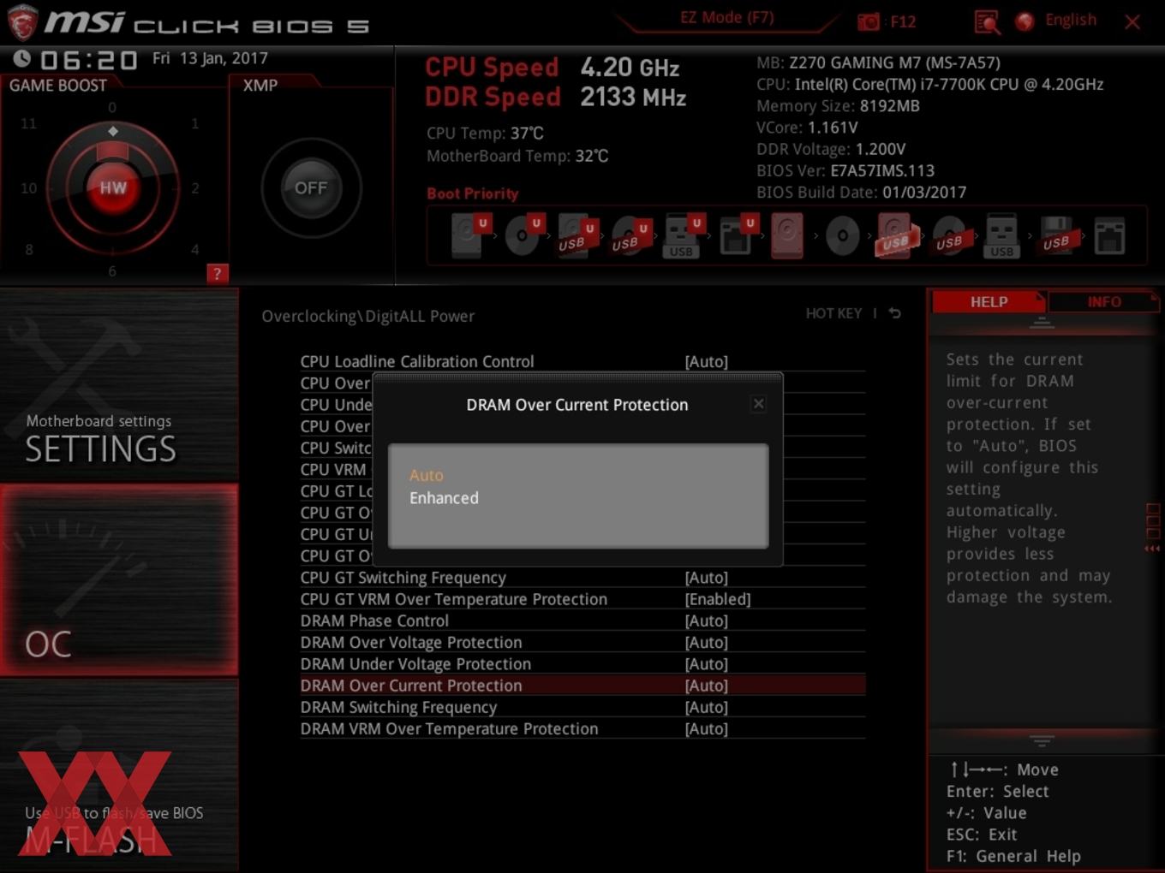The height and width of the screenshot is (873, 1165).
Task: Click the F12 label in top bar
Action: click(x=903, y=21)
